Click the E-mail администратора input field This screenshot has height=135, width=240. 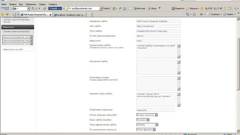pyautogui.click(x=158, y=36)
